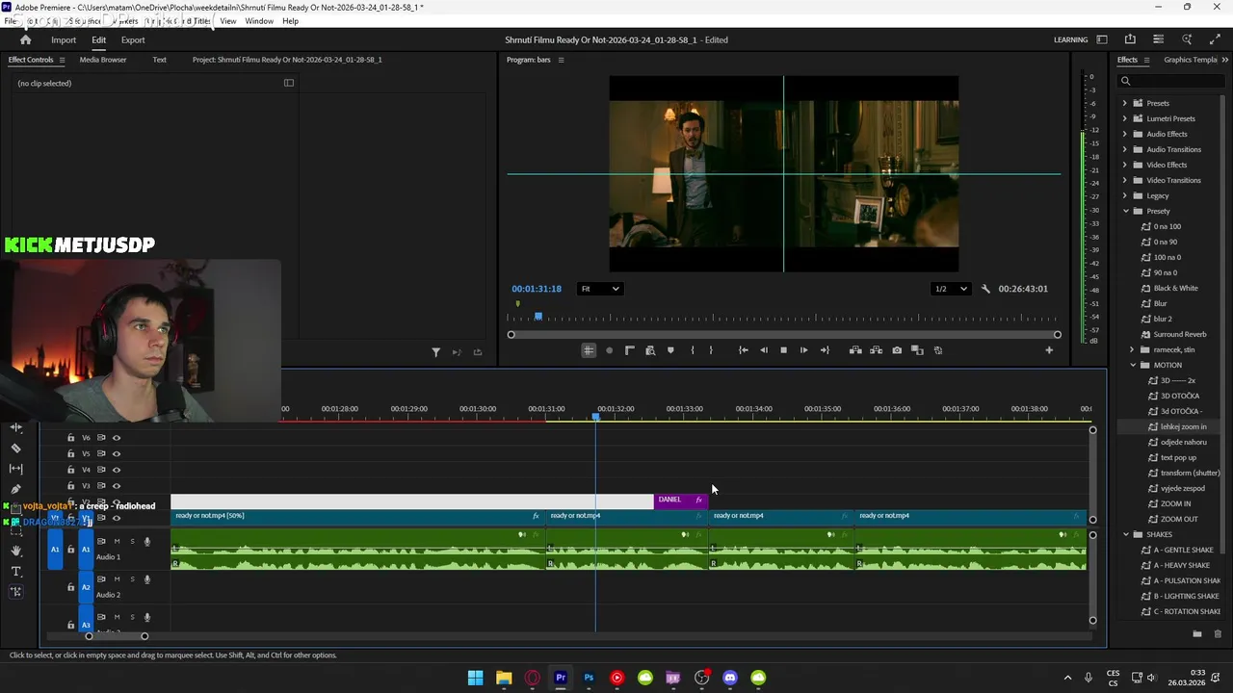Click LEARNING workspace label

point(1070,39)
